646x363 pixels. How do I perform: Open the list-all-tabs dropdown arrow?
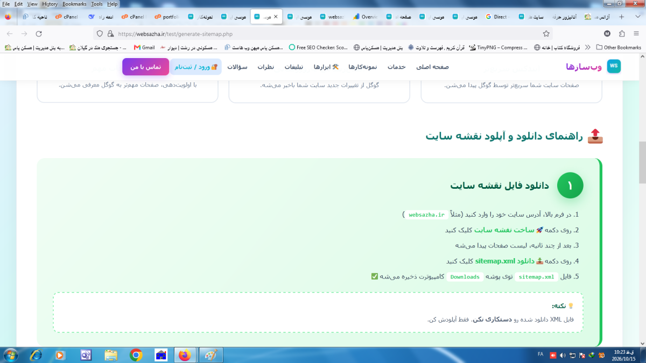(x=637, y=17)
